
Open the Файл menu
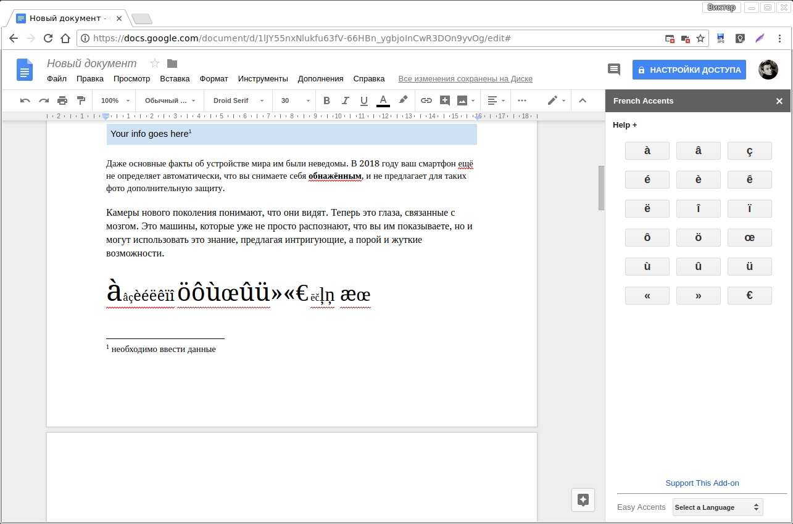57,79
